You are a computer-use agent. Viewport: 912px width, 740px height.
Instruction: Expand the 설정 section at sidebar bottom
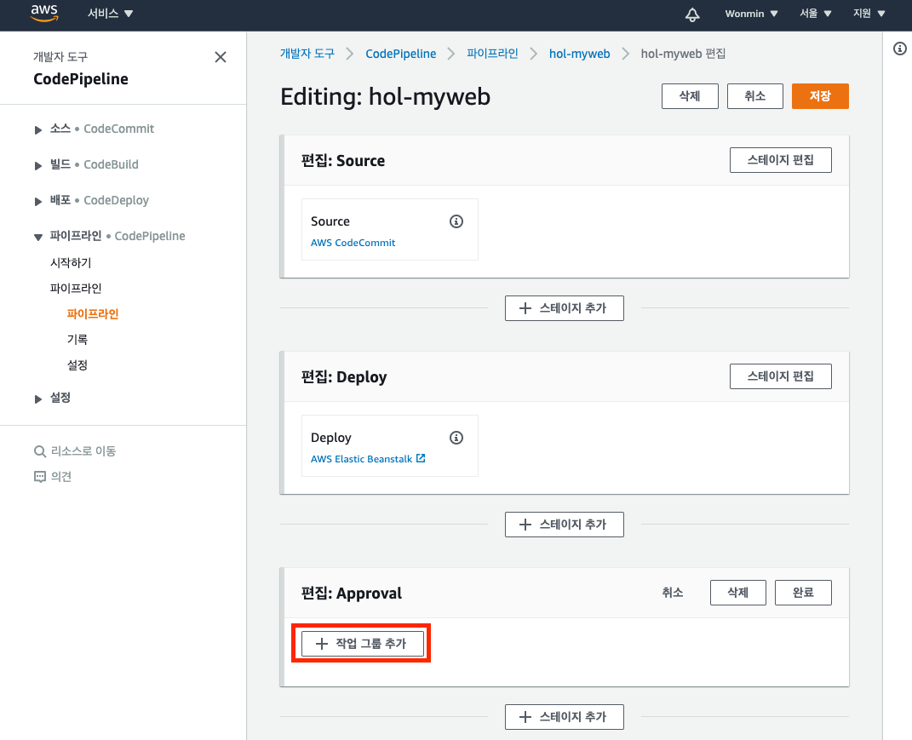[x=37, y=399]
